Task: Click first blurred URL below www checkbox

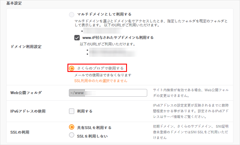Action: coord(111,50)
